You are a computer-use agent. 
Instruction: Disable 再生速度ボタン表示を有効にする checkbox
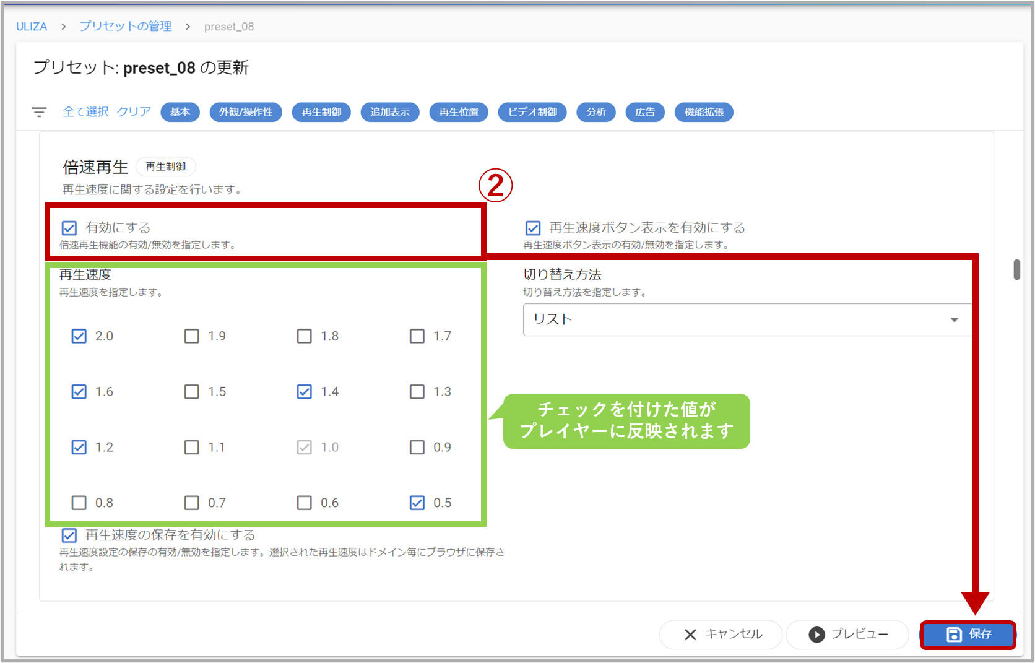coord(533,228)
